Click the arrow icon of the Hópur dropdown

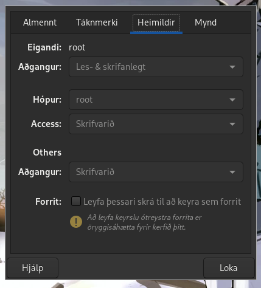[232, 100]
